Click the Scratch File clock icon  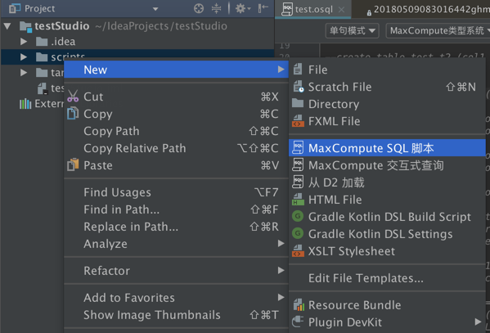click(x=299, y=86)
